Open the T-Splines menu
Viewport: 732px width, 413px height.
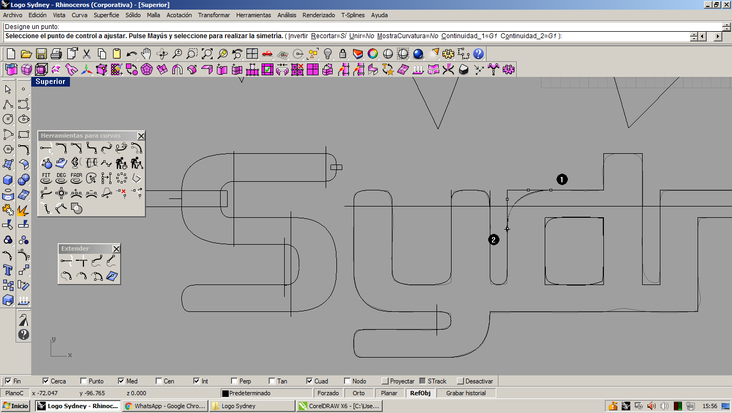click(x=353, y=15)
